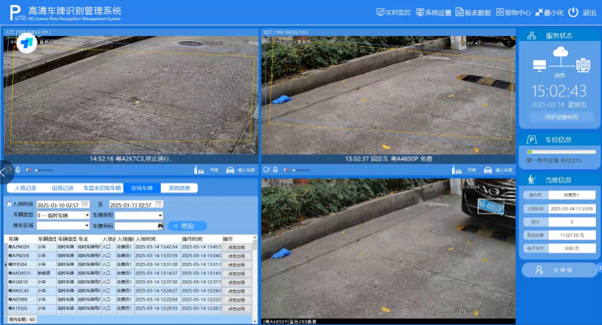Open 系统设置 system settings
The width and height of the screenshot is (602, 325).
[x=434, y=12]
